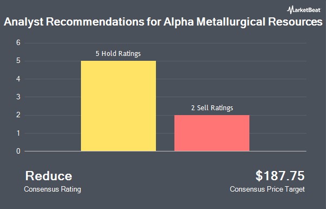
Task: Click the $187.75 price target
Action: [x=280, y=175]
